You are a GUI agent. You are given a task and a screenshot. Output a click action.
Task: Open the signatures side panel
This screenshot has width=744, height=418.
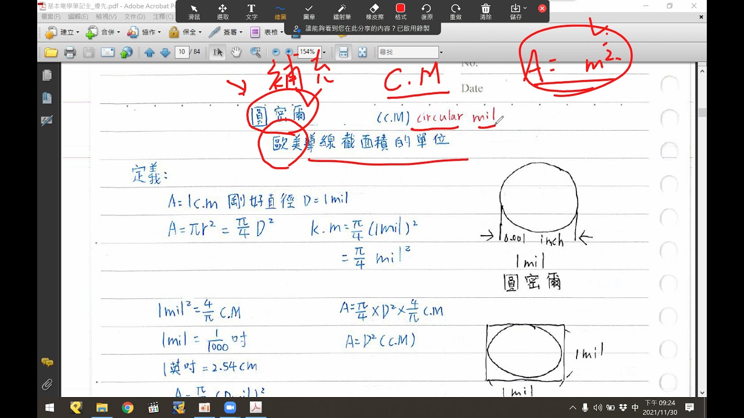click(x=47, y=121)
